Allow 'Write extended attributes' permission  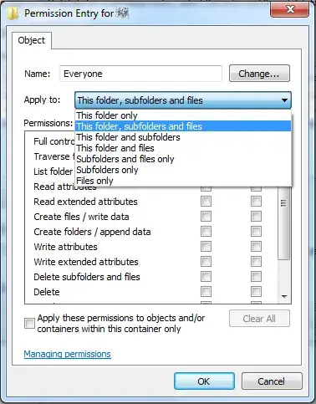pyautogui.click(x=206, y=262)
